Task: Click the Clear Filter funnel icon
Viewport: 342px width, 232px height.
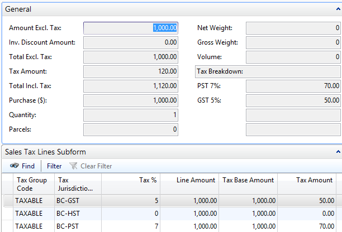Action: pyautogui.click(x=73, y=166)
